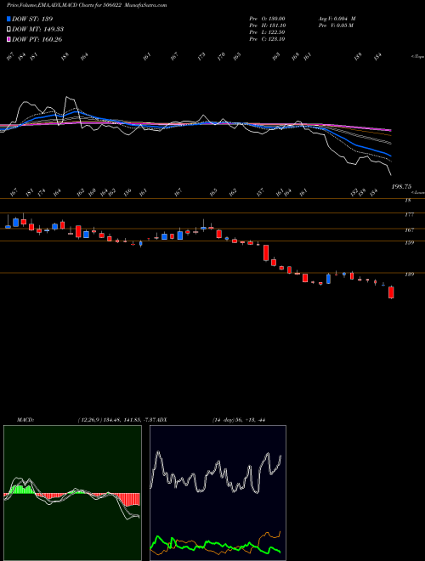The width and height of the screenshot is (425, 561).
Task: Click the thick blue short-term EMA line end
Action: [390, 156]
